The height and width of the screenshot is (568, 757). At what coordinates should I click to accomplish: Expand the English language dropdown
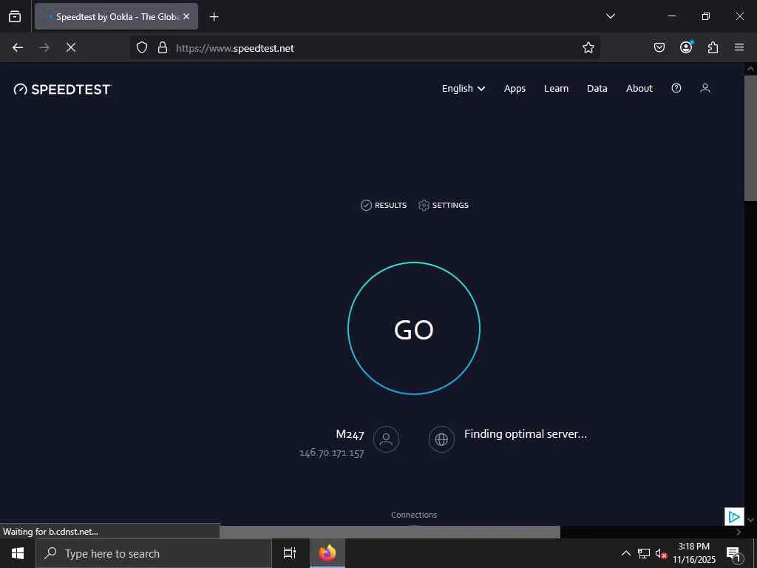[x=464, y=89]
